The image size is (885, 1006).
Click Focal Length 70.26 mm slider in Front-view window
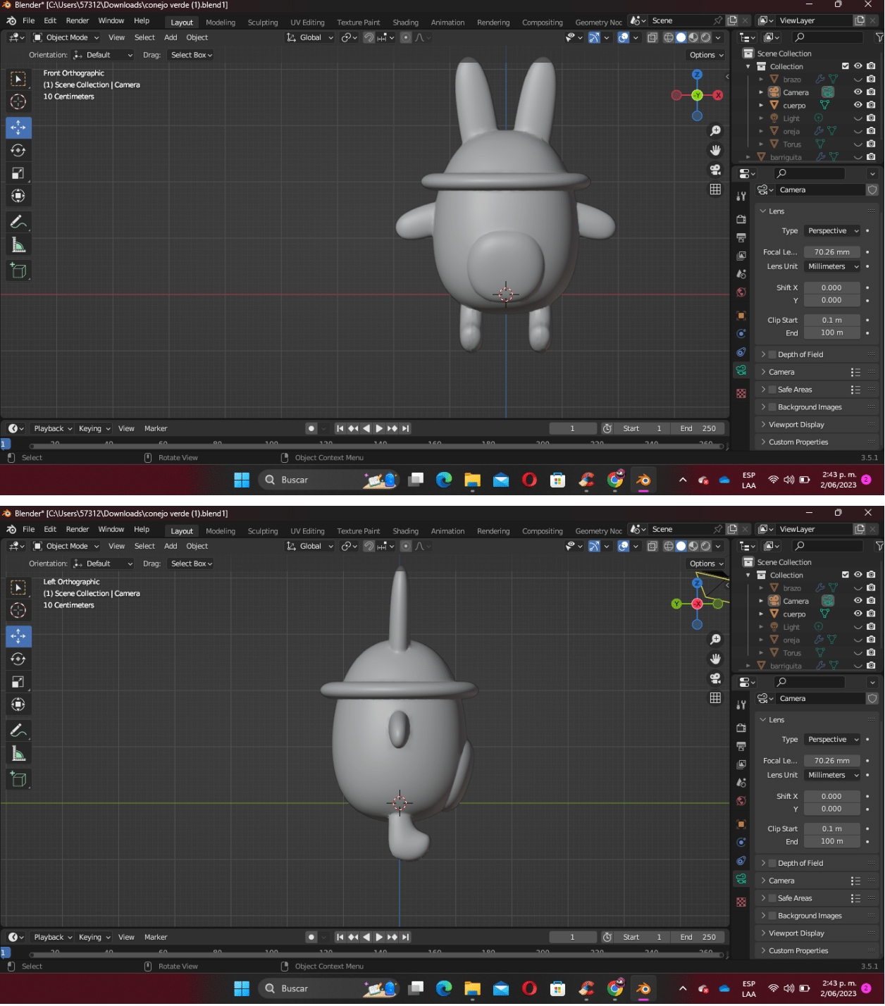tap(831, 252)
